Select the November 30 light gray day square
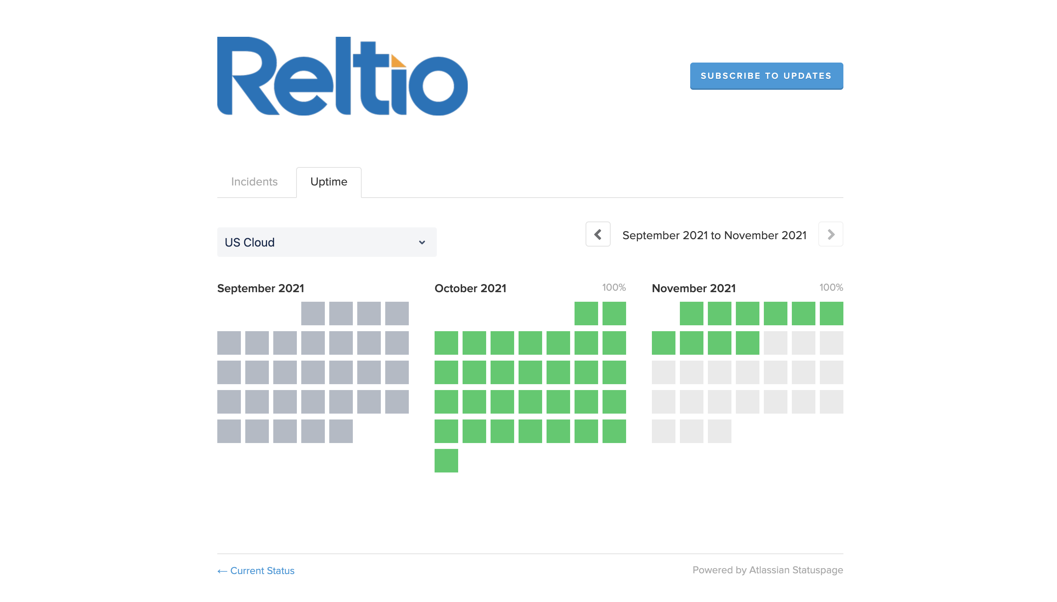This screenshot has width=1057, height=602. (720, 431)
